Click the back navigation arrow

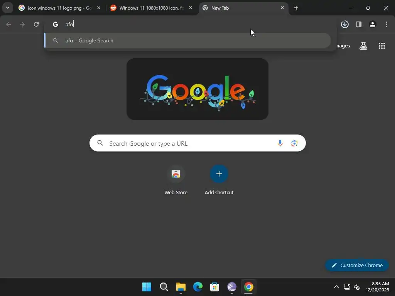(8, 24)
